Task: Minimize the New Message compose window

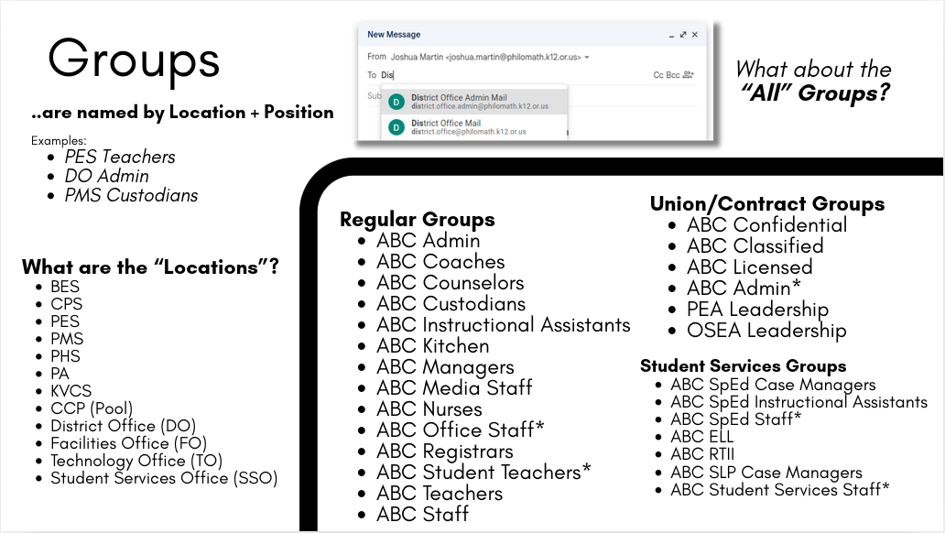Action: 671,36
